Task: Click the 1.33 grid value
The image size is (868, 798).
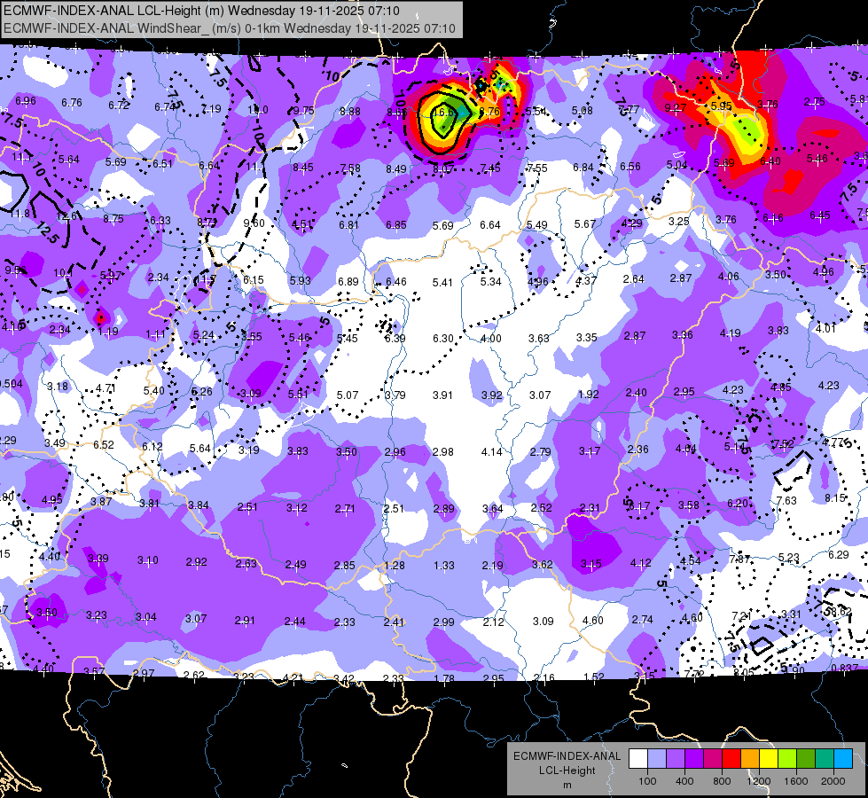Action: pos(444,566)
